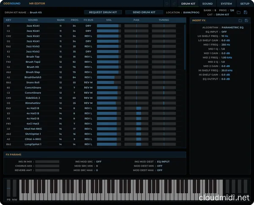The height and width of the screenshot is (205, 254).
Task: Select EQ OUTPUT value 0.0 dB
Action: coord(226,79)
